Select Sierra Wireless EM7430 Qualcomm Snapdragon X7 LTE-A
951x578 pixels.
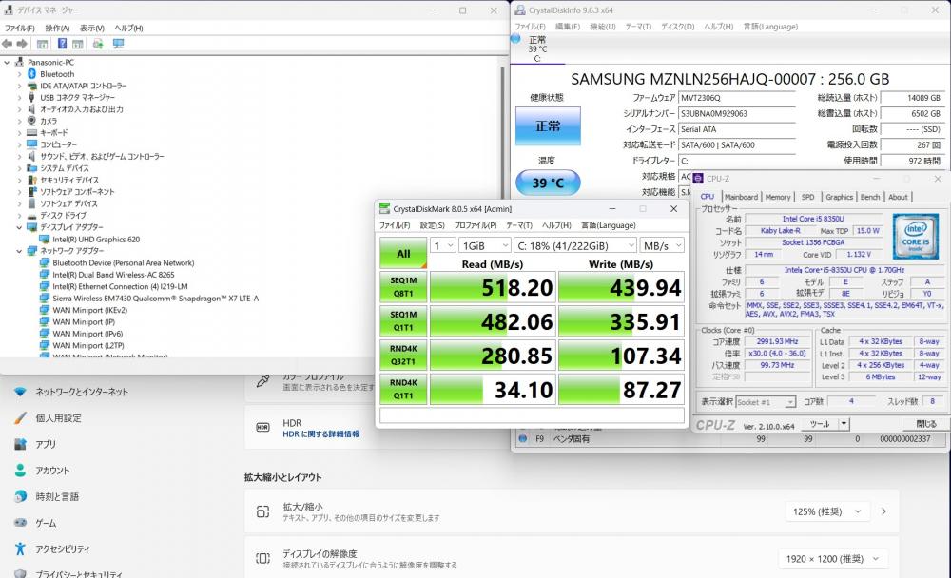click(x=155, y=299)
